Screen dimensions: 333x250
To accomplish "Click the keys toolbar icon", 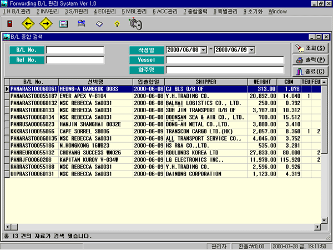I will 135,24.
